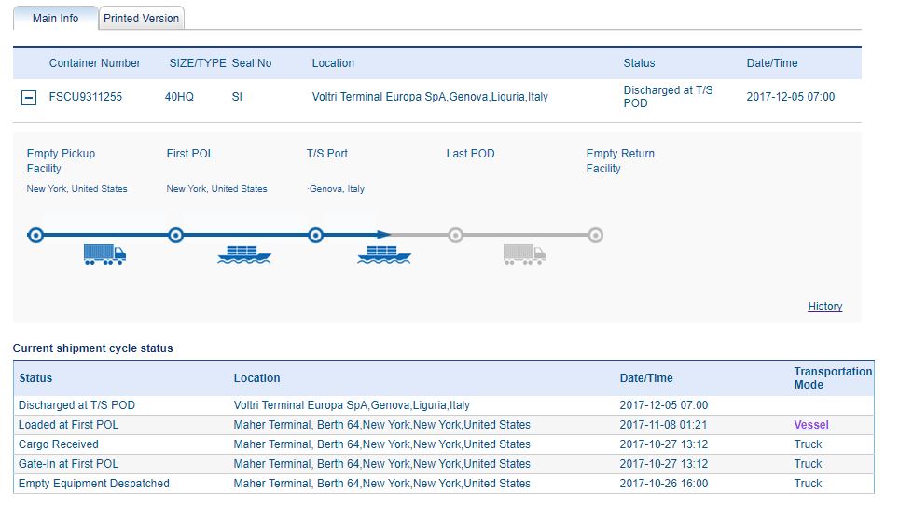Click the Empty Equipment Despatched row

(x=93, y=484)
